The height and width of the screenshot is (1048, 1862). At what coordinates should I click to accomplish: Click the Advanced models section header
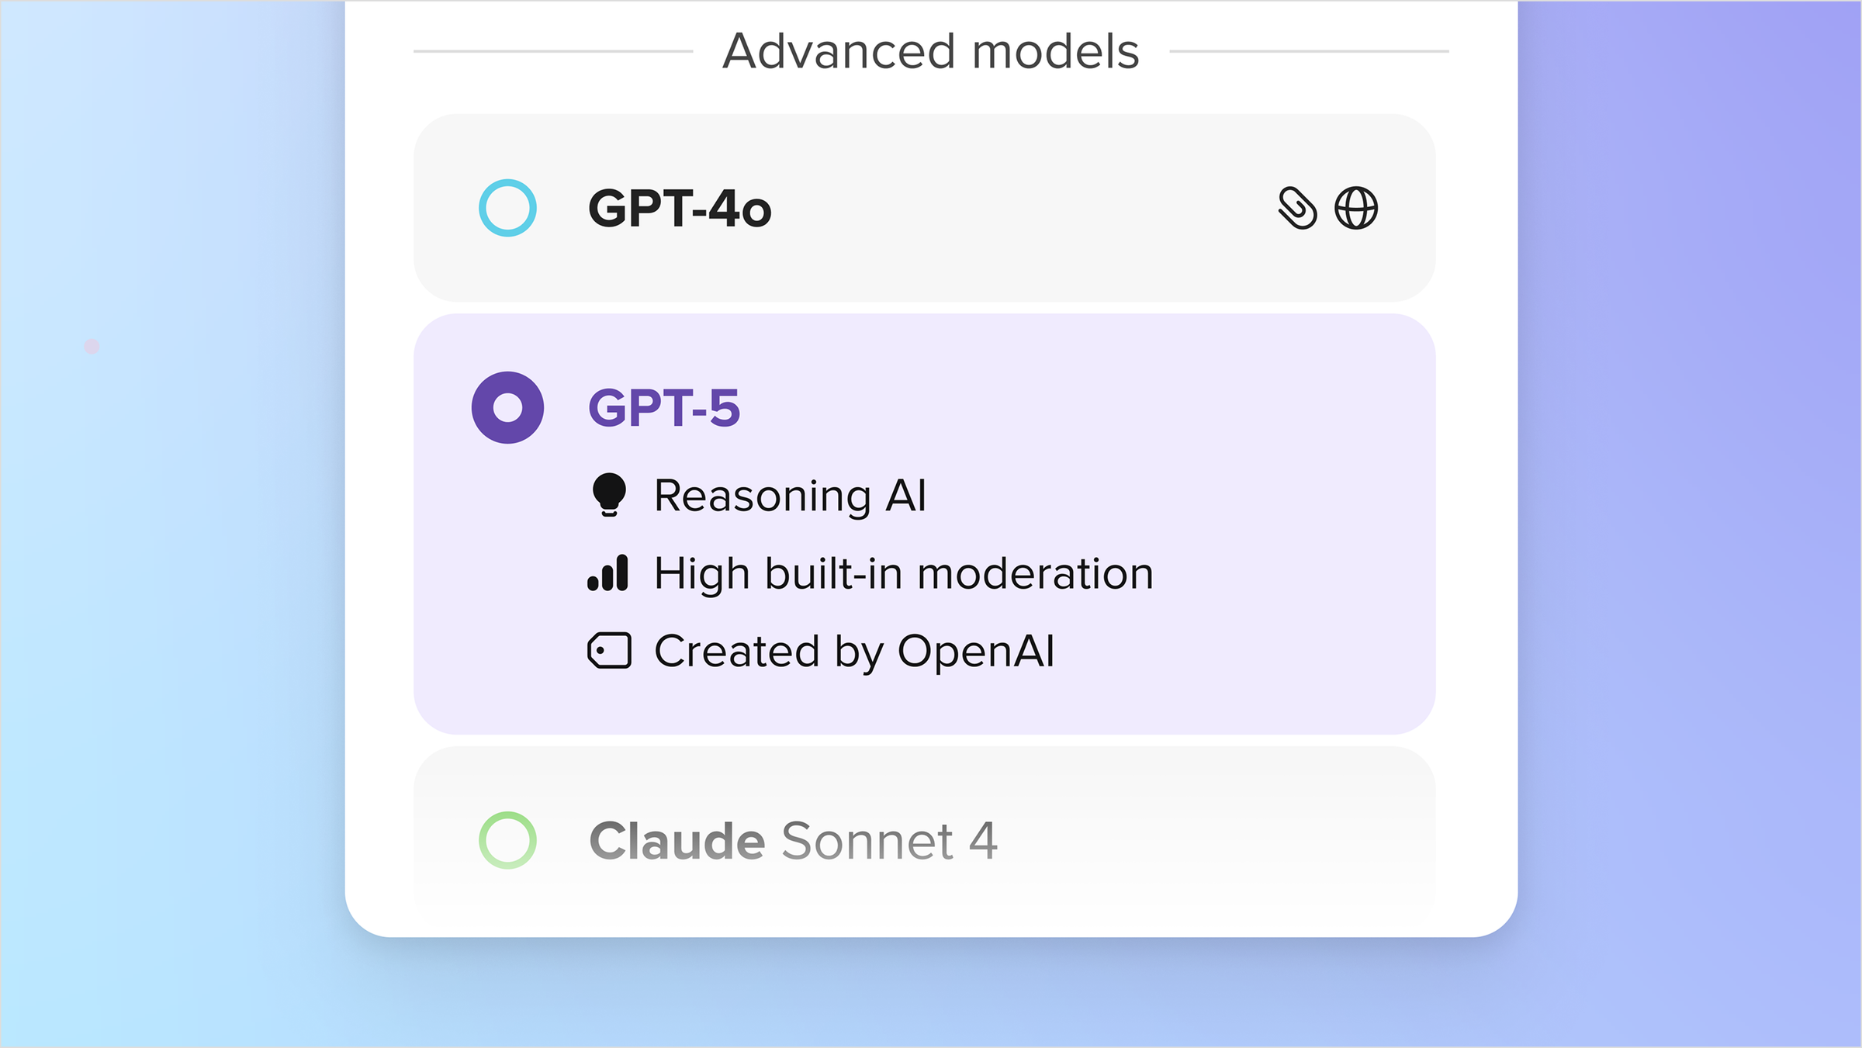(x=930, y=50)
